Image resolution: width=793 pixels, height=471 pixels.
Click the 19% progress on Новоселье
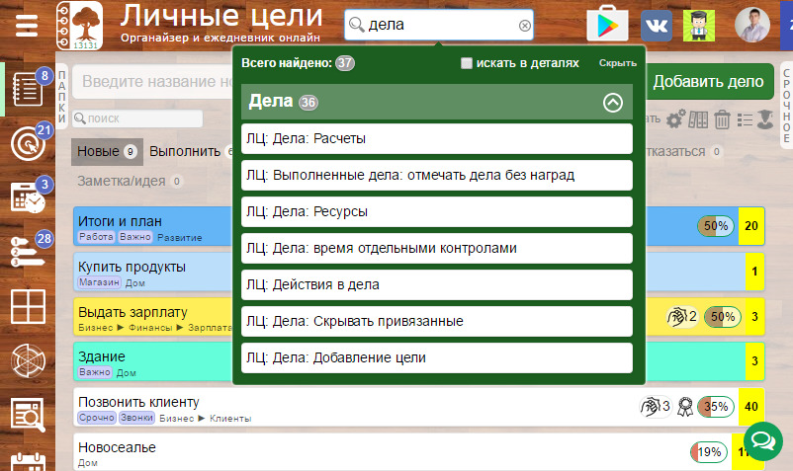709,452
